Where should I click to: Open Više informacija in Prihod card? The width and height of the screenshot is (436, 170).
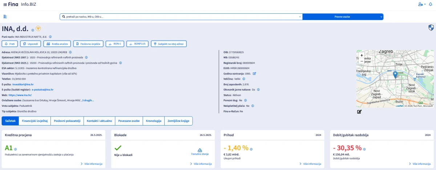pos(310,164)
